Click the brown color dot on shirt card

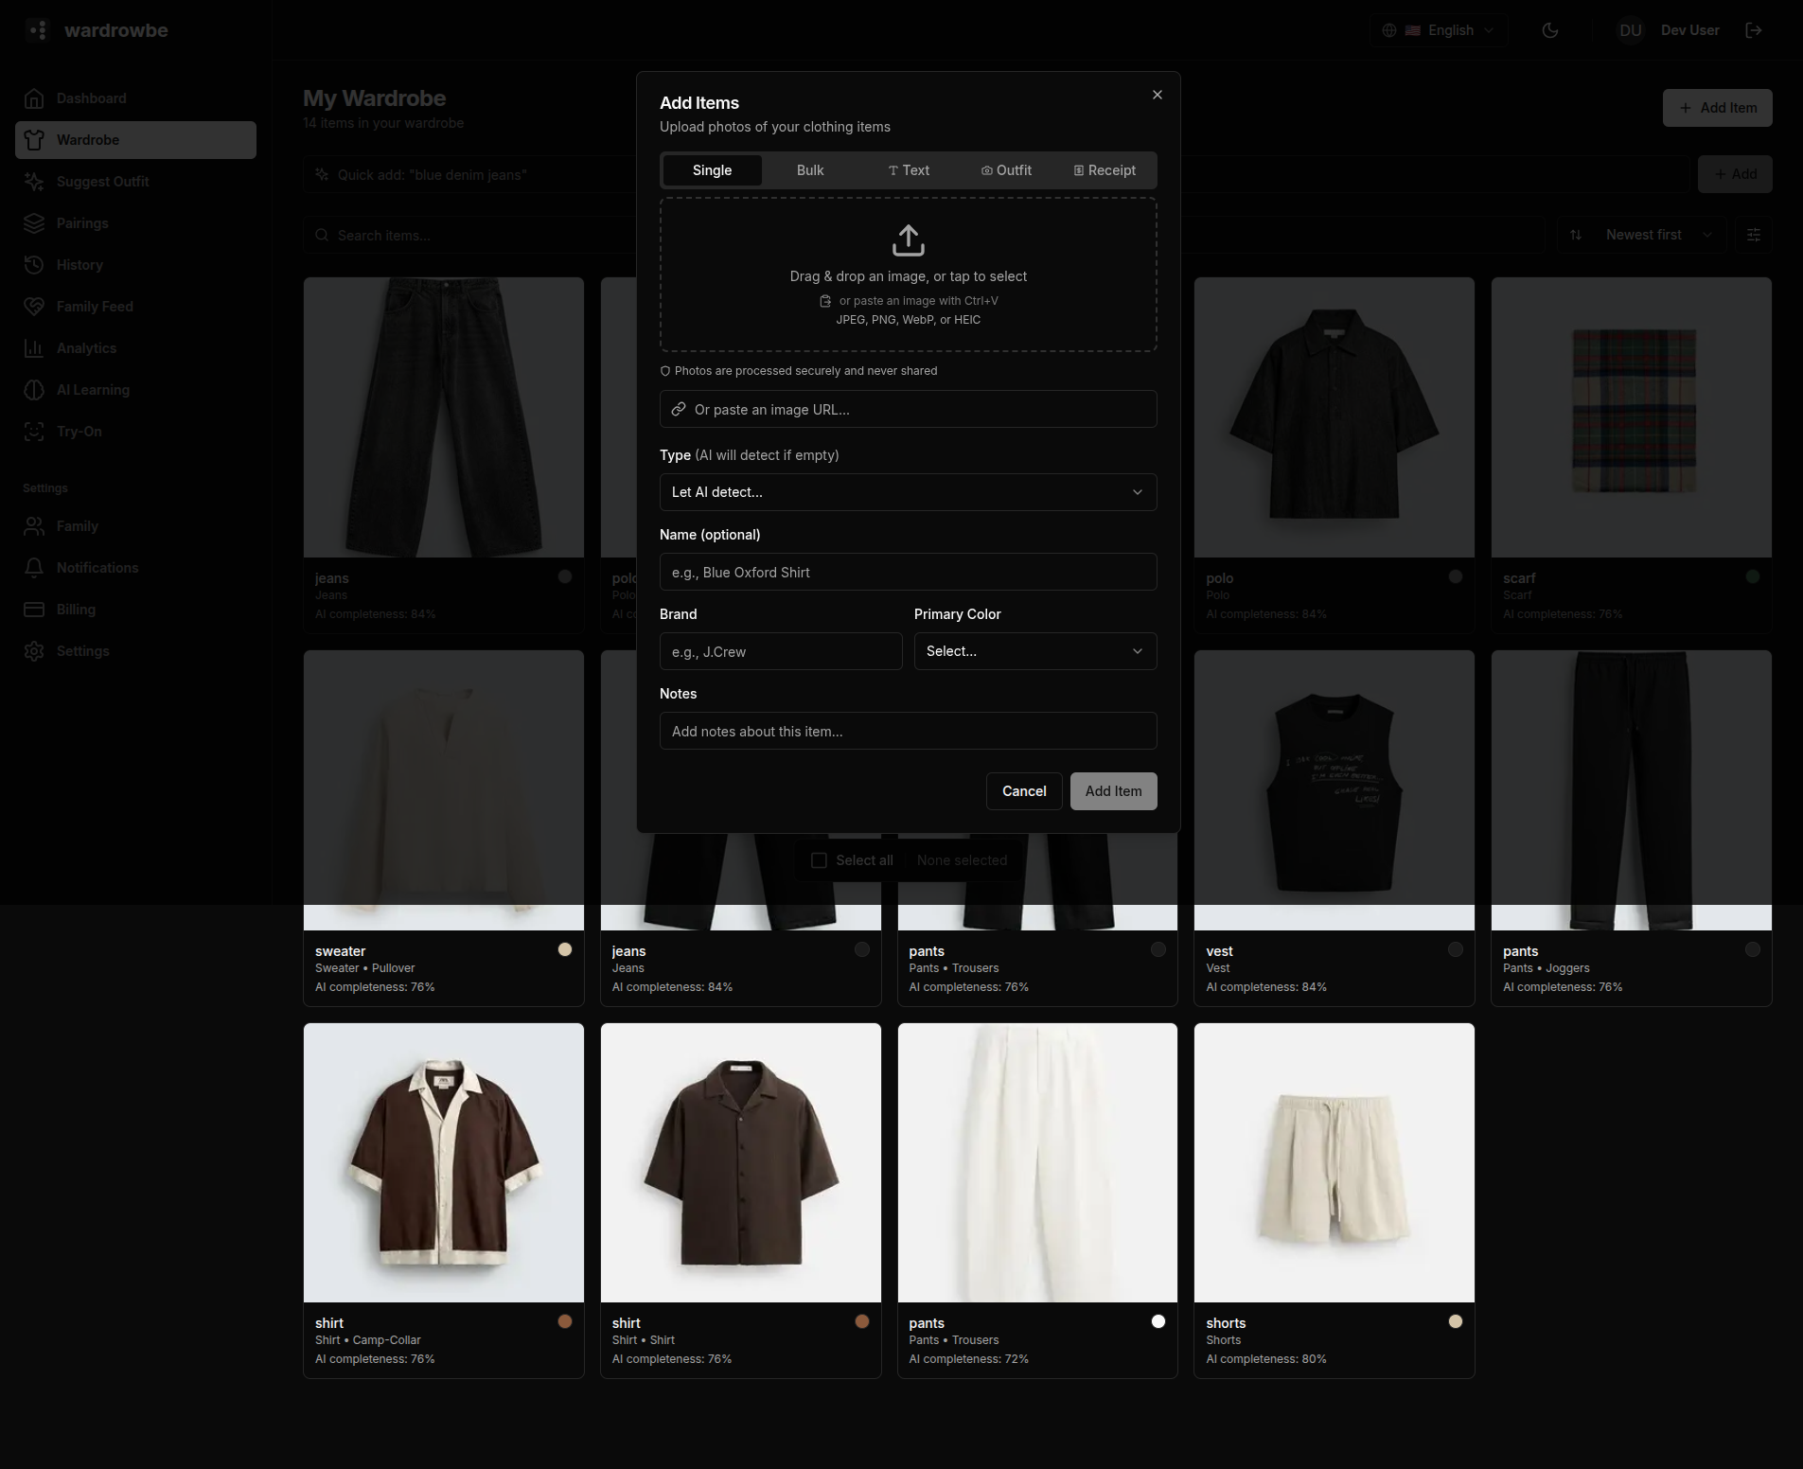(x=565, y=1321)
